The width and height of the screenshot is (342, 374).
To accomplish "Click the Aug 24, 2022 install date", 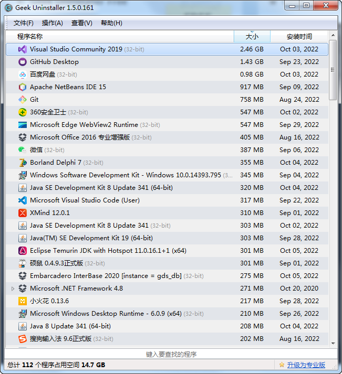I will (x=299, y=100).
